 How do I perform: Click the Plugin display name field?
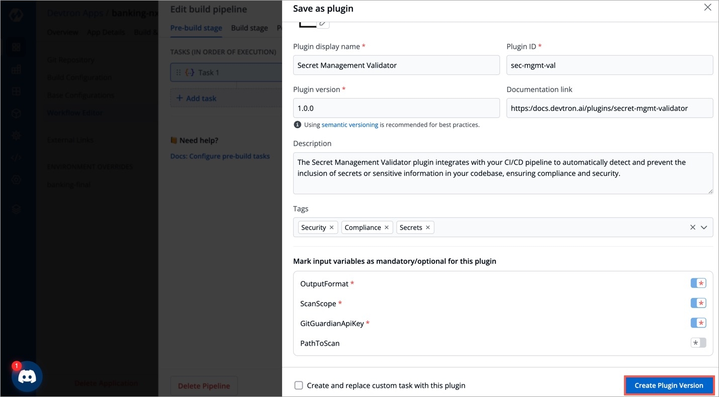point(396,65)
